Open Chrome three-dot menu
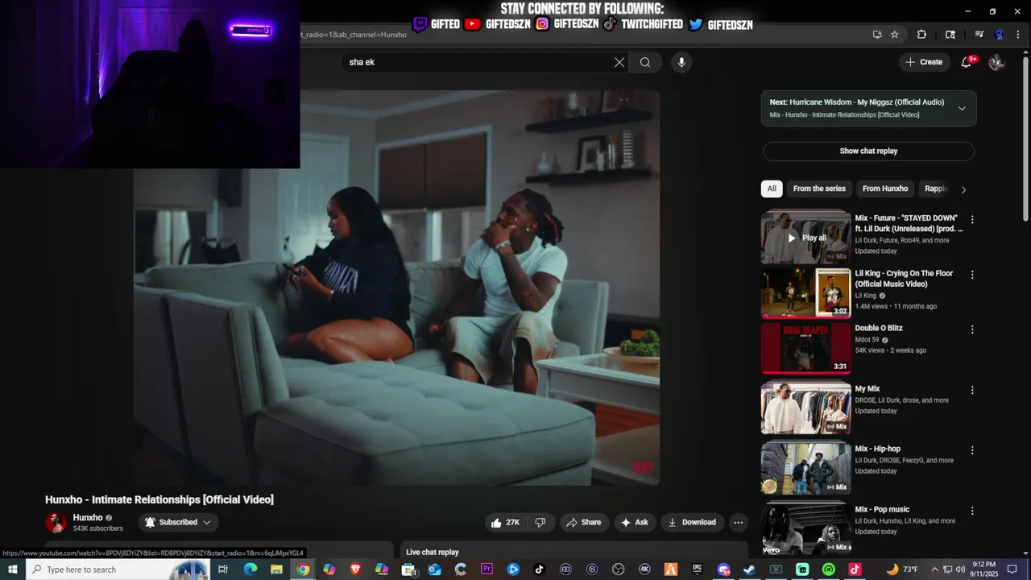 click(1019, 35)
